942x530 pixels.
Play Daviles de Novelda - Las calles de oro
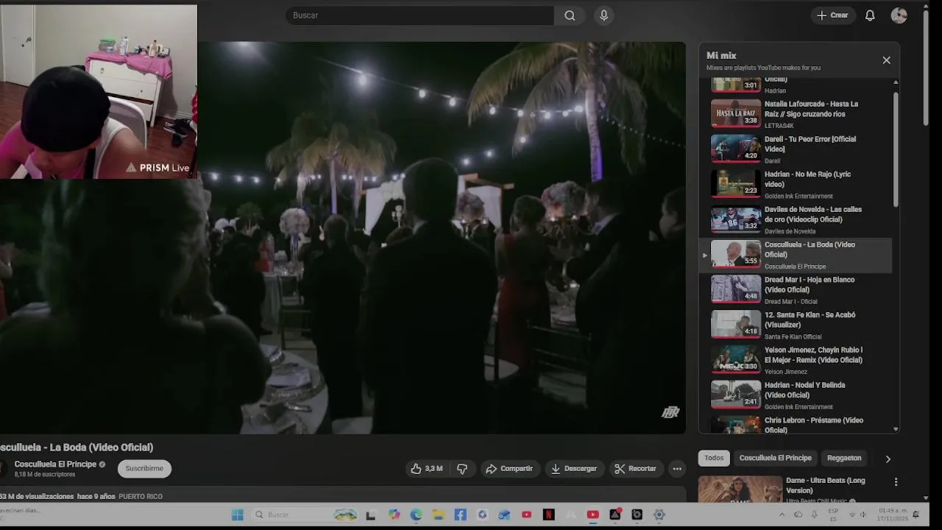(x=795, y=220)
